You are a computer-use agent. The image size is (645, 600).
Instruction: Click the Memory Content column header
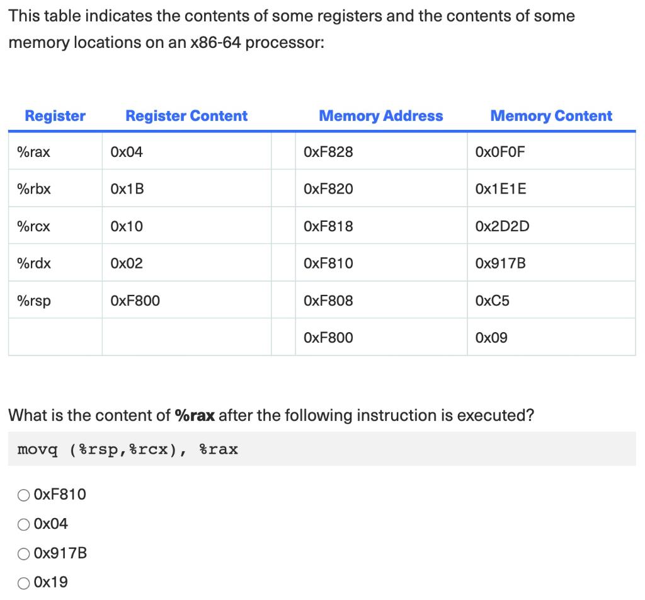tap(551, 116)
